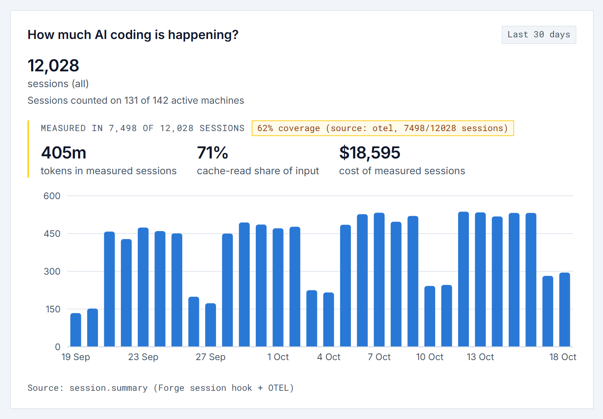The width and height of the screenshot is (603, 419).
Task: Click the 'sessions (all)' label
Action: tap(58, 84)
